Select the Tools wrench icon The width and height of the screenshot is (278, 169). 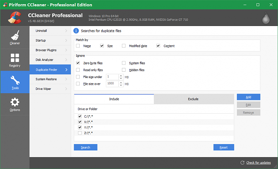click(15, 80)
